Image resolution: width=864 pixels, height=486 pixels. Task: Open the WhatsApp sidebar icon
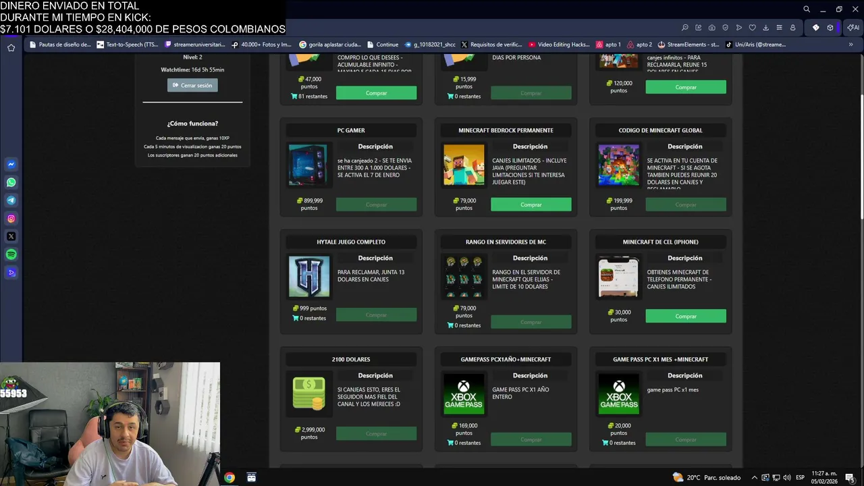(x=11, y=182)
